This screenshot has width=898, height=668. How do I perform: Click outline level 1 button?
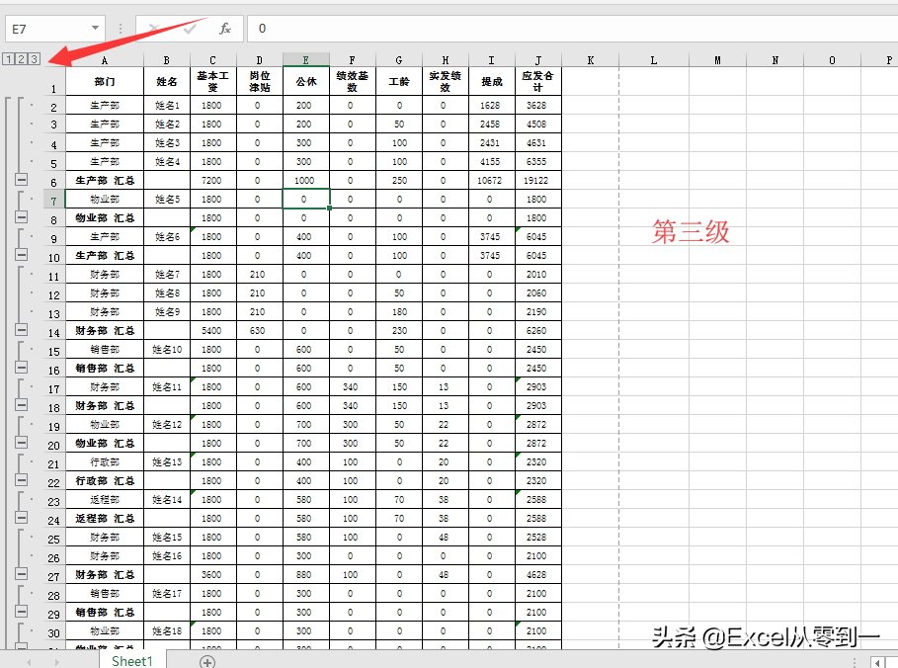[9, 59]
